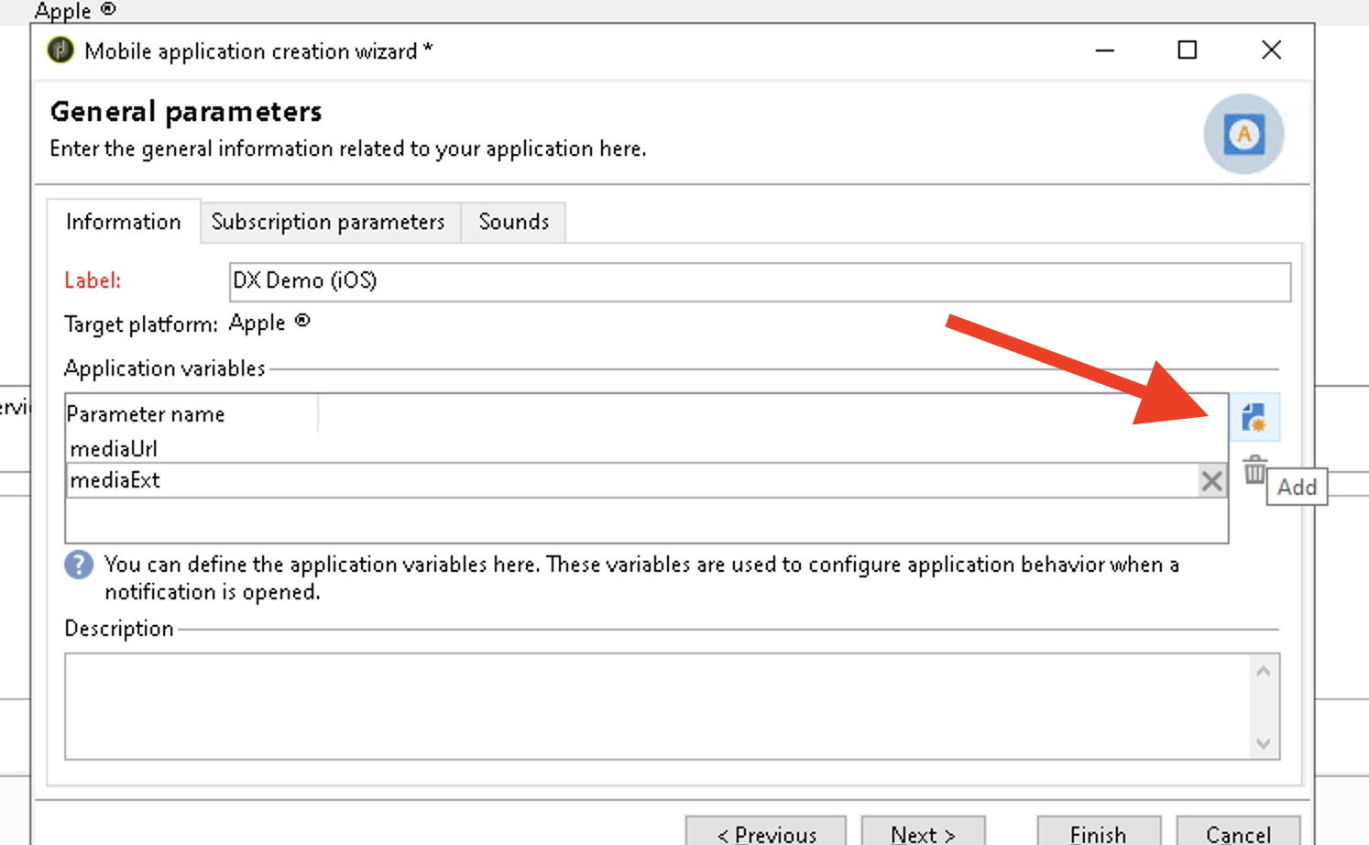Image resolution: width=1369 pixels, height=845 pixels.
Task: Clear the mediaExt field with X
Action: point(1211,480)
